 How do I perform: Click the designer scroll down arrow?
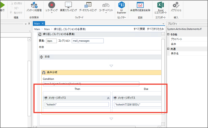click(163, 124)
